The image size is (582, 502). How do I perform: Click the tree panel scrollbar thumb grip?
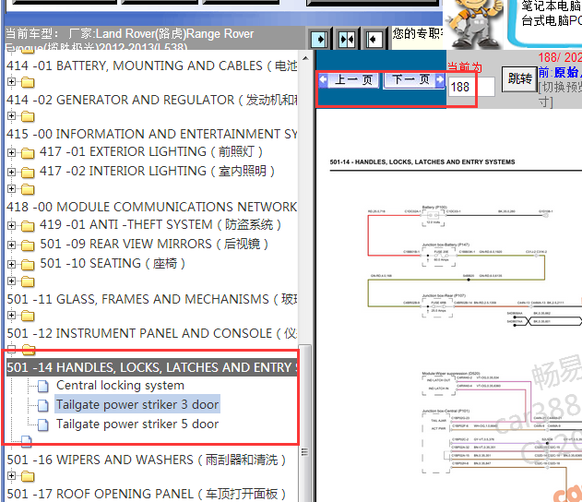click(x=304, y=452)
